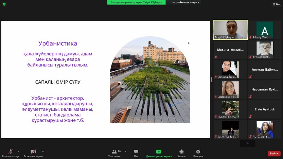Click the green screen-viewing notification banner
The height and width of the screenshot is (159, 283).
pyautogui.click(x=137, y=2)
